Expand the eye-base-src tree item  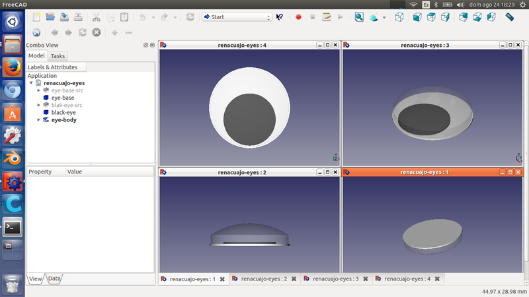39,90
